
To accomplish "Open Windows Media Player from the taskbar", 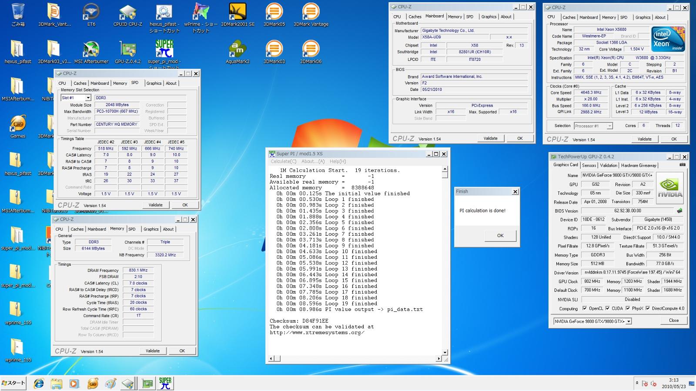I will coord(74,383).
